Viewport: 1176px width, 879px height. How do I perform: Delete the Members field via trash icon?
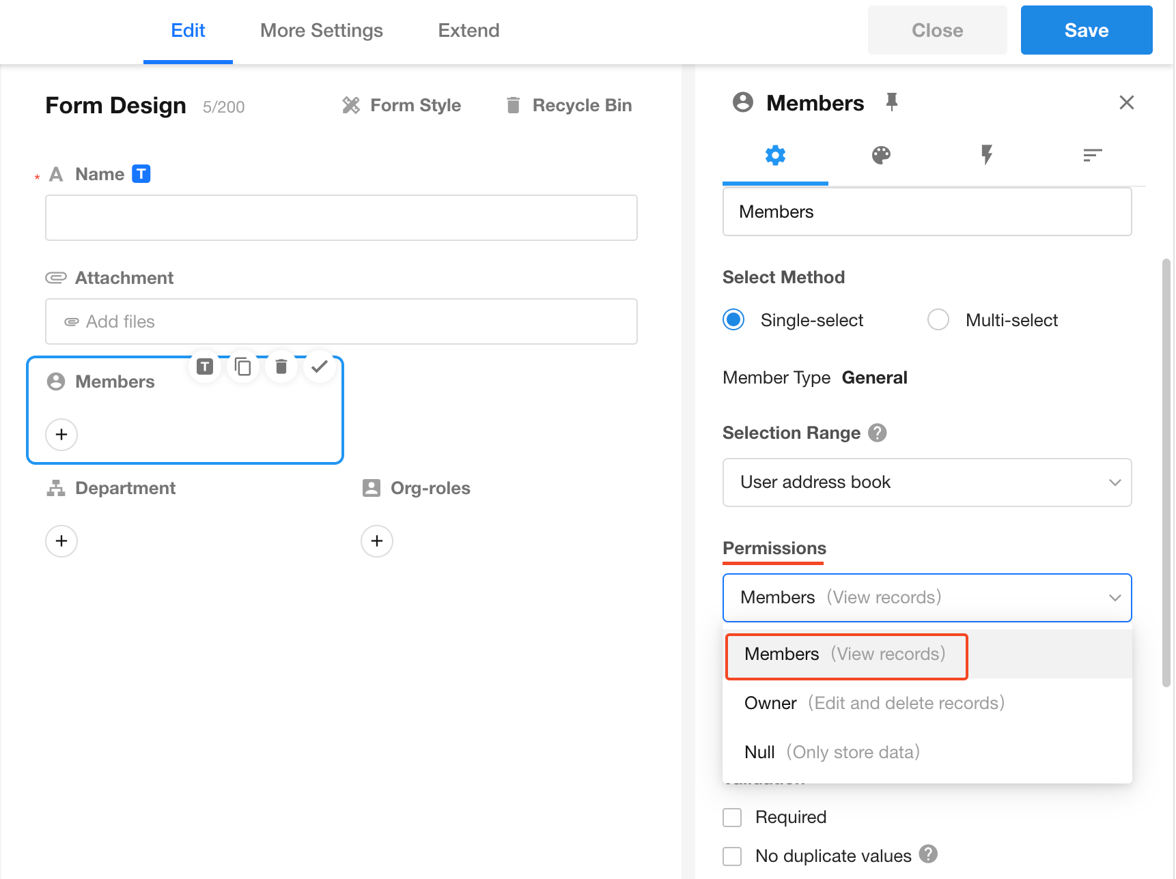point(281,367)
